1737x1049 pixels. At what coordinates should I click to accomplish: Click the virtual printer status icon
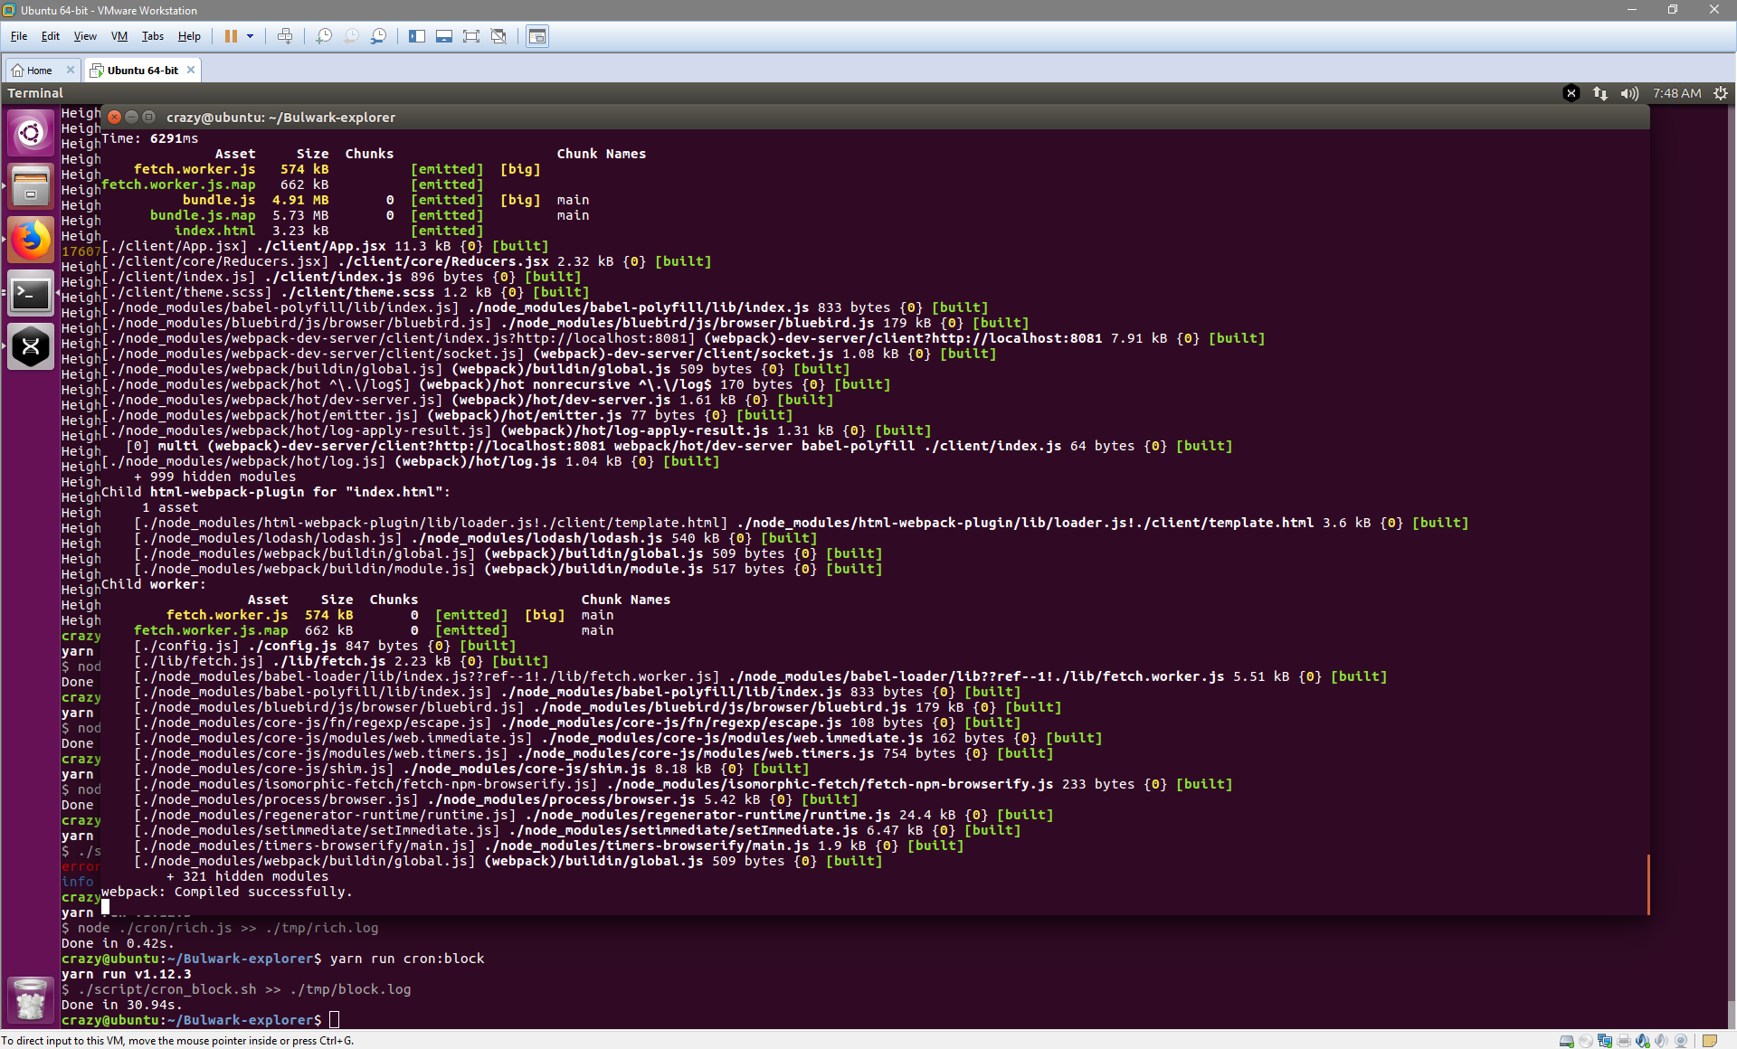point(1623,1041)
